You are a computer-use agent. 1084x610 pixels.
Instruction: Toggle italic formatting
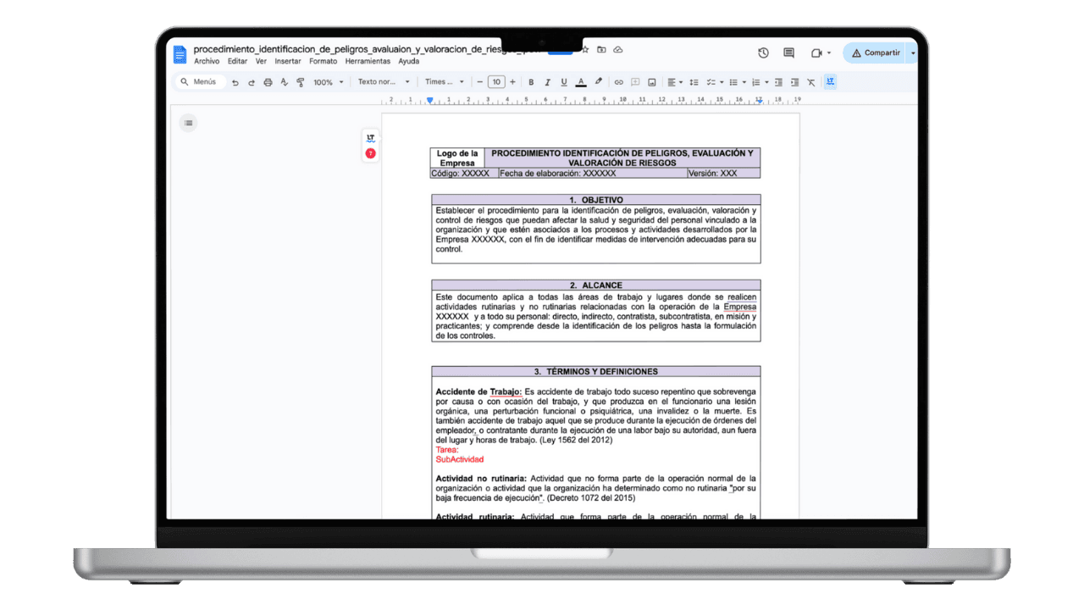coord(547,81)
